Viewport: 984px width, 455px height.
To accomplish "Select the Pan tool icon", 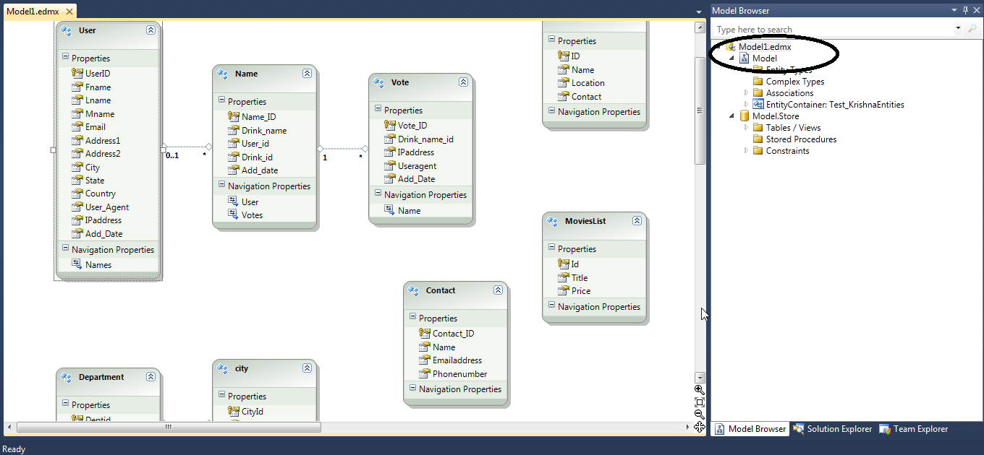I will click(x=699, y=428).
